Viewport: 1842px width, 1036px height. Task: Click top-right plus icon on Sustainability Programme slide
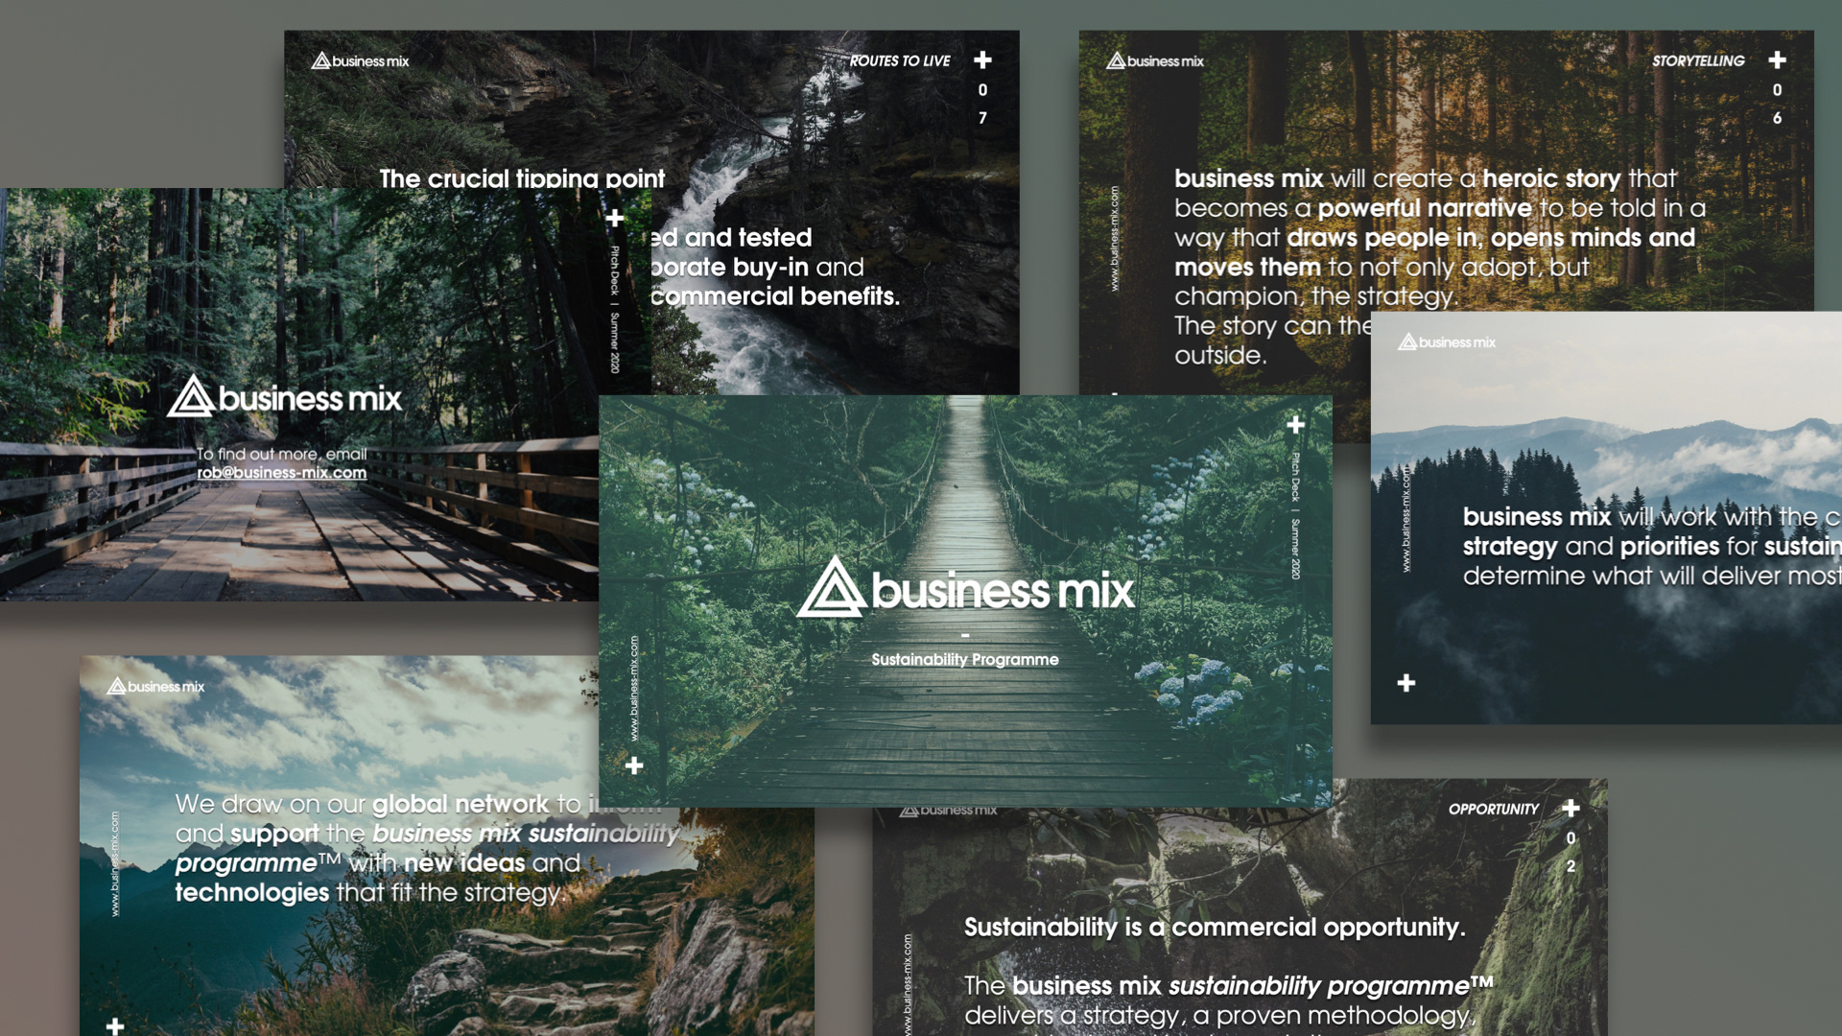tap(1295, 424)
